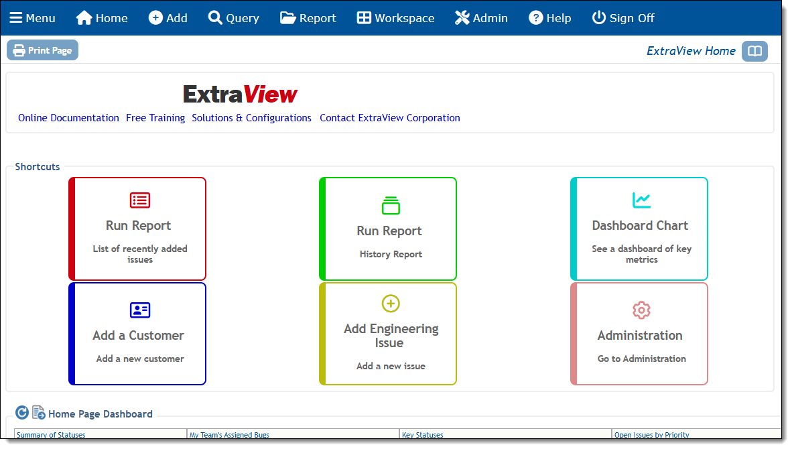
Task: Click the Help question mark icon
Action: click(x=535, y=17)
